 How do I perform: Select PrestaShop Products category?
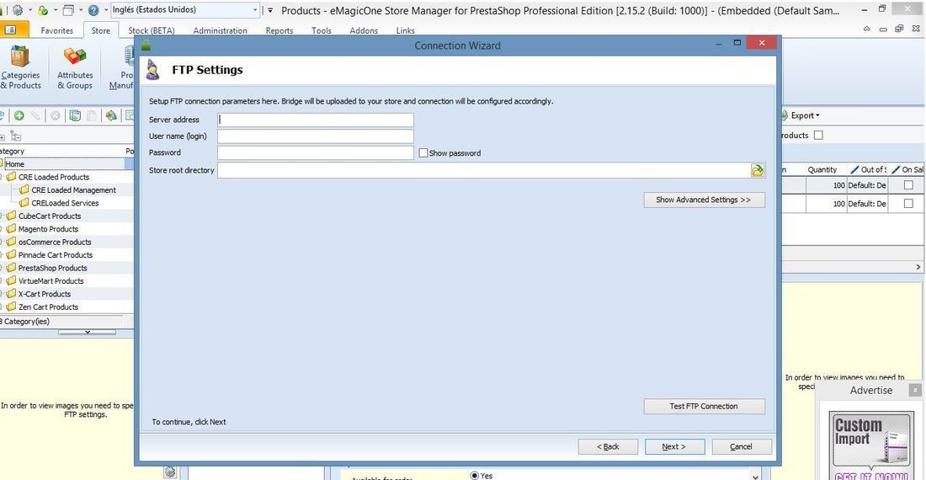pos(52,268)
